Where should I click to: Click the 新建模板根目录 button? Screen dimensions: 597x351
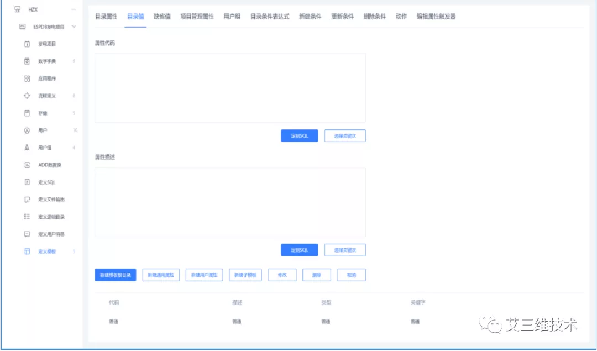(x=116, y=275)
